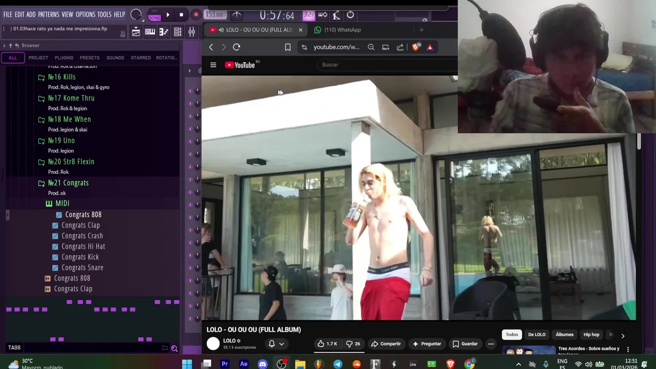656x369 pixels.
Task: Open a new browser tab
Action: (x=421, y=30)
